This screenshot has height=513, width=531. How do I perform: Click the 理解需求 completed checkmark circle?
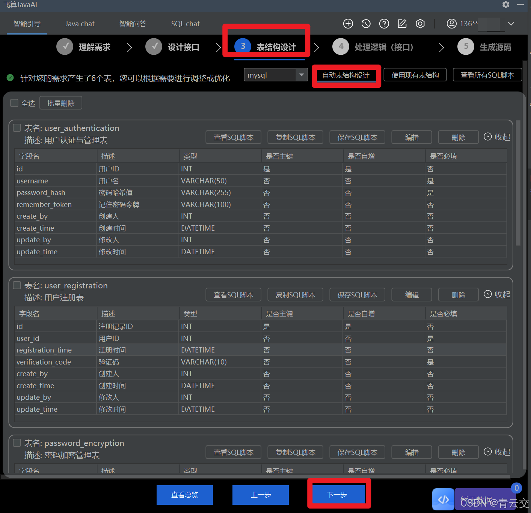(x=65, y=46)
